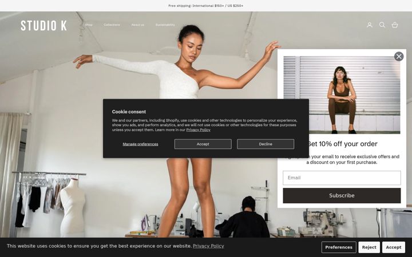Click the Email input field
Screen dimensions: 412x257
click(342, 178)
